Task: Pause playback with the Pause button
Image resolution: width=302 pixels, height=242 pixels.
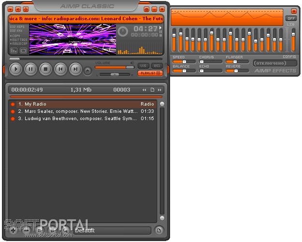Action: tap(30, 69)
